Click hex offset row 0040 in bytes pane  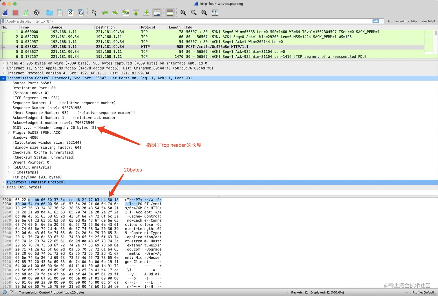[7, 208]
